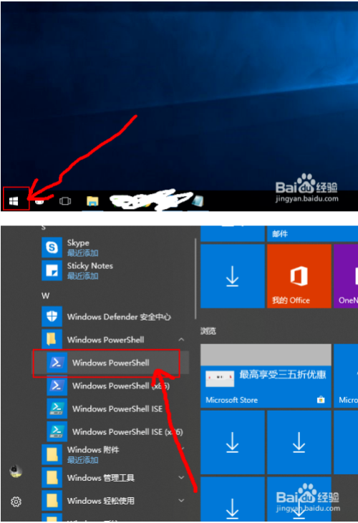This screenshot has height=523, width=358.
Task: Open the taskbar app icon right of scribble
Action: 198,201
